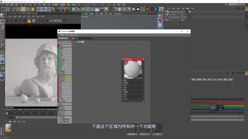Click Live Viewer clay mode sphere icon
248x139 pixels.
point(33,21)
